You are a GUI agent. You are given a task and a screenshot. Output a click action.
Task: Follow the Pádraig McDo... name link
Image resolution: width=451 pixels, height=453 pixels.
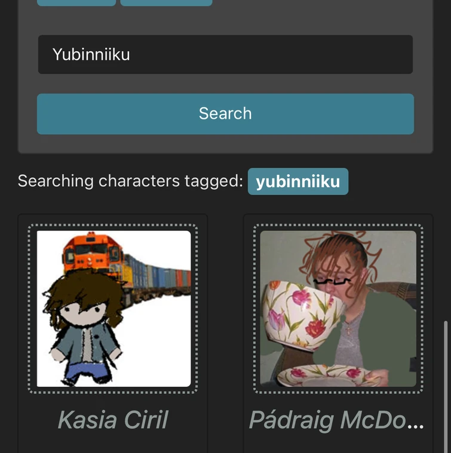coord(336,421)
